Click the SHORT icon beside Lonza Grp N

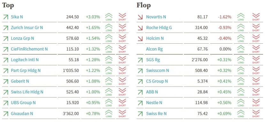(122, 38)
